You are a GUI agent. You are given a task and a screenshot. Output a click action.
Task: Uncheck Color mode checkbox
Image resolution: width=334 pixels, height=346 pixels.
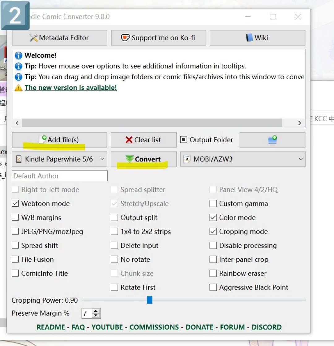coord(213,217)
